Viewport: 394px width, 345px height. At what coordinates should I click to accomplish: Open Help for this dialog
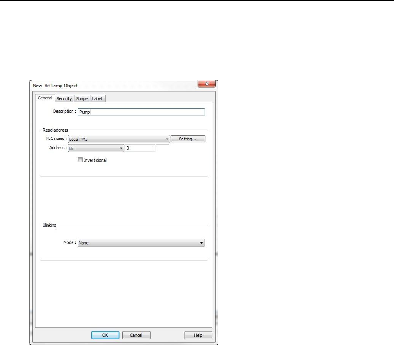[x=198, y=335]
